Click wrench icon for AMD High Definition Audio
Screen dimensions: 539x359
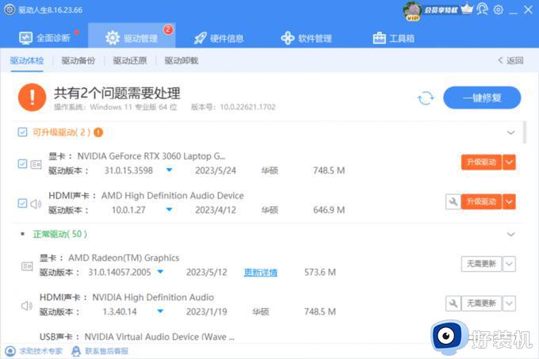point(453,201)
